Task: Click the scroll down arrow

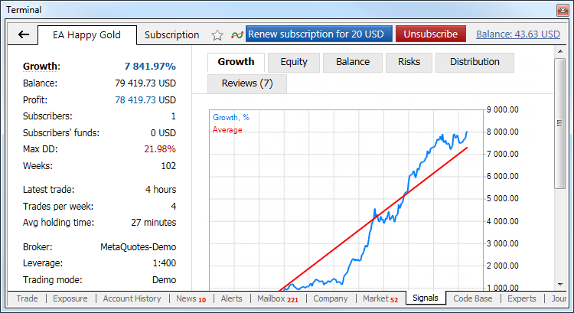Action: point(560,285)
